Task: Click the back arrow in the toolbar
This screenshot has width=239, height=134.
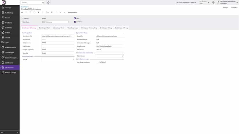Action: (22, 12)
